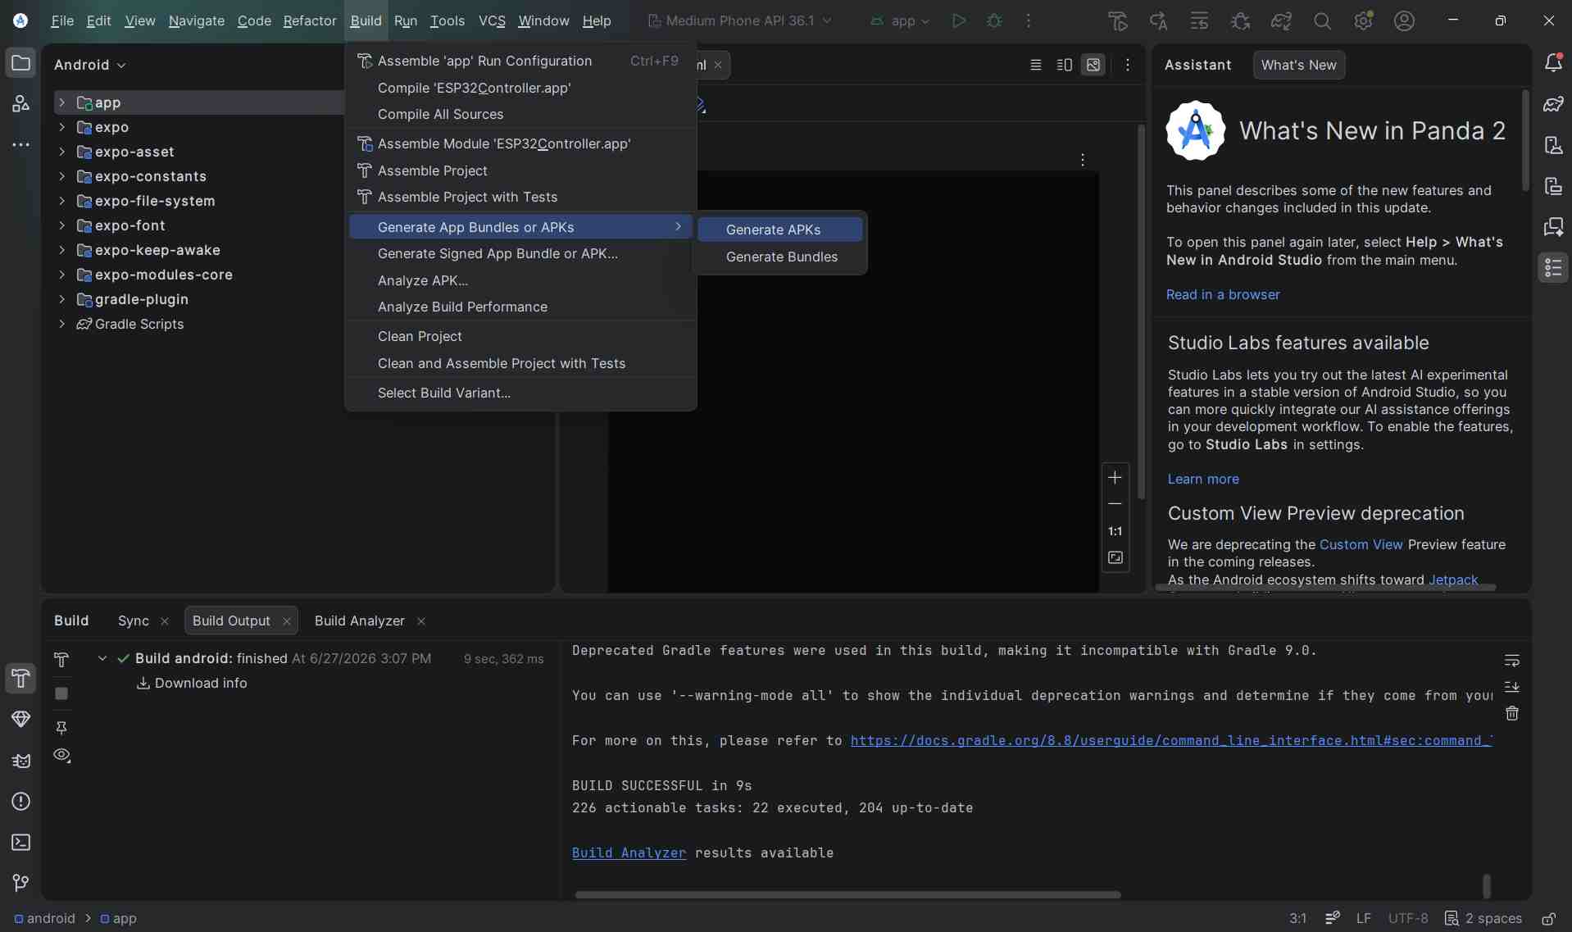Open the Refactor menu
Image resolution: width=1572 pixels, height=932 pixels.
click(x=310, y=20)
